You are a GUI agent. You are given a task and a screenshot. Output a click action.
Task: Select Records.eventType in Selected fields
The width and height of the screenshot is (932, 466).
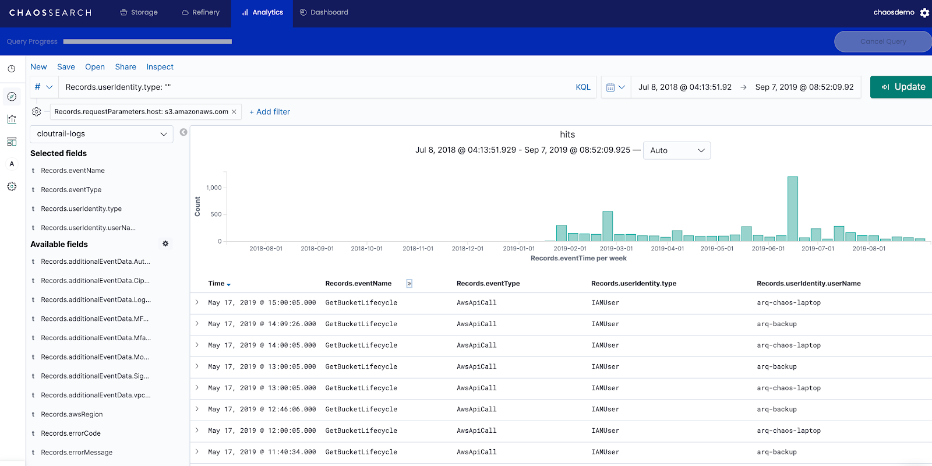[x=71, y=190]
